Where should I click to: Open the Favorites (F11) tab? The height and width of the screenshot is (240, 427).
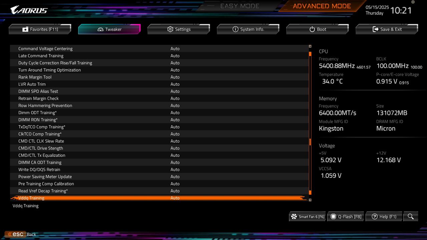40,29
